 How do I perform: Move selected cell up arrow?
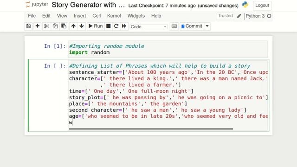[x=73, y=26]
